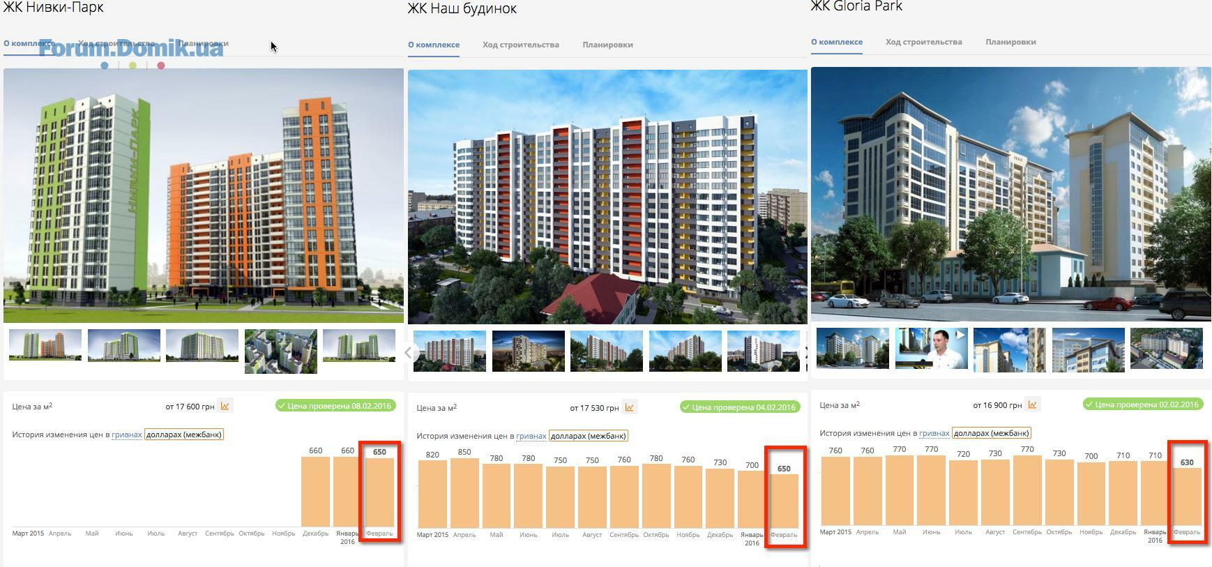1212x567 pixels.
Task: Open third thumbnail of Нивки-Парк gallery
Action: tap(202, 345)
